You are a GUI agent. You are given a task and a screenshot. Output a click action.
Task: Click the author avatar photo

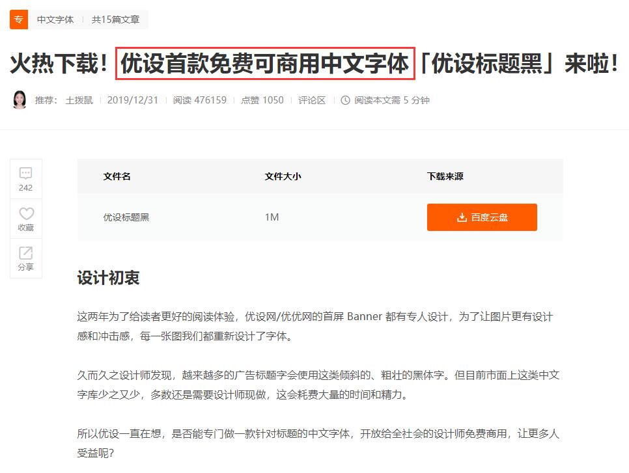point(20,100)
